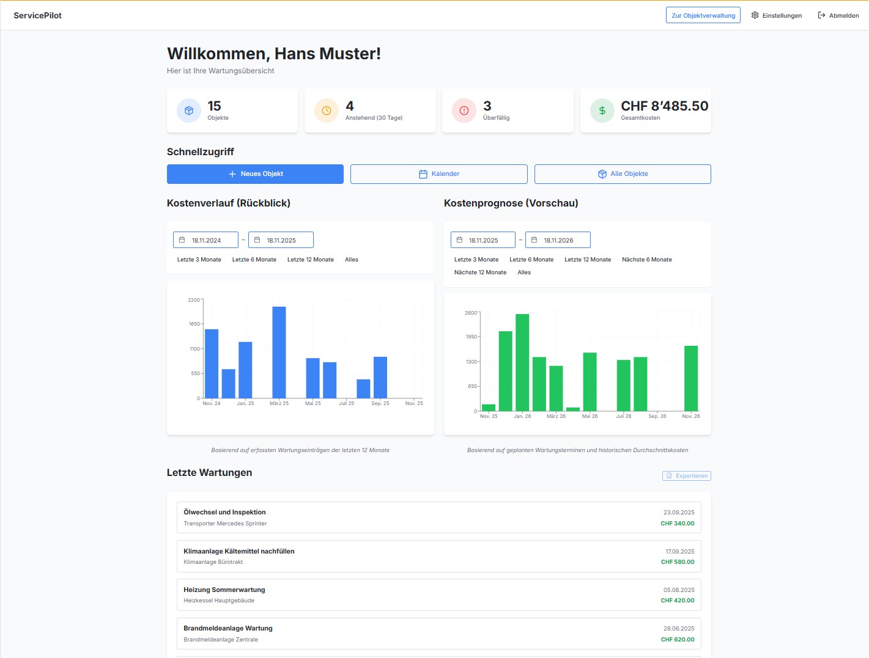Select Letzte 6 Monate in Kostenprognose
Screen dimensions: 869x658
[531, 260]
